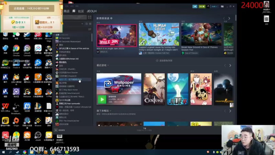Viewport: 275px width, 155px height.
Task: Open green notifications counter button
Action: click(202, 7)
